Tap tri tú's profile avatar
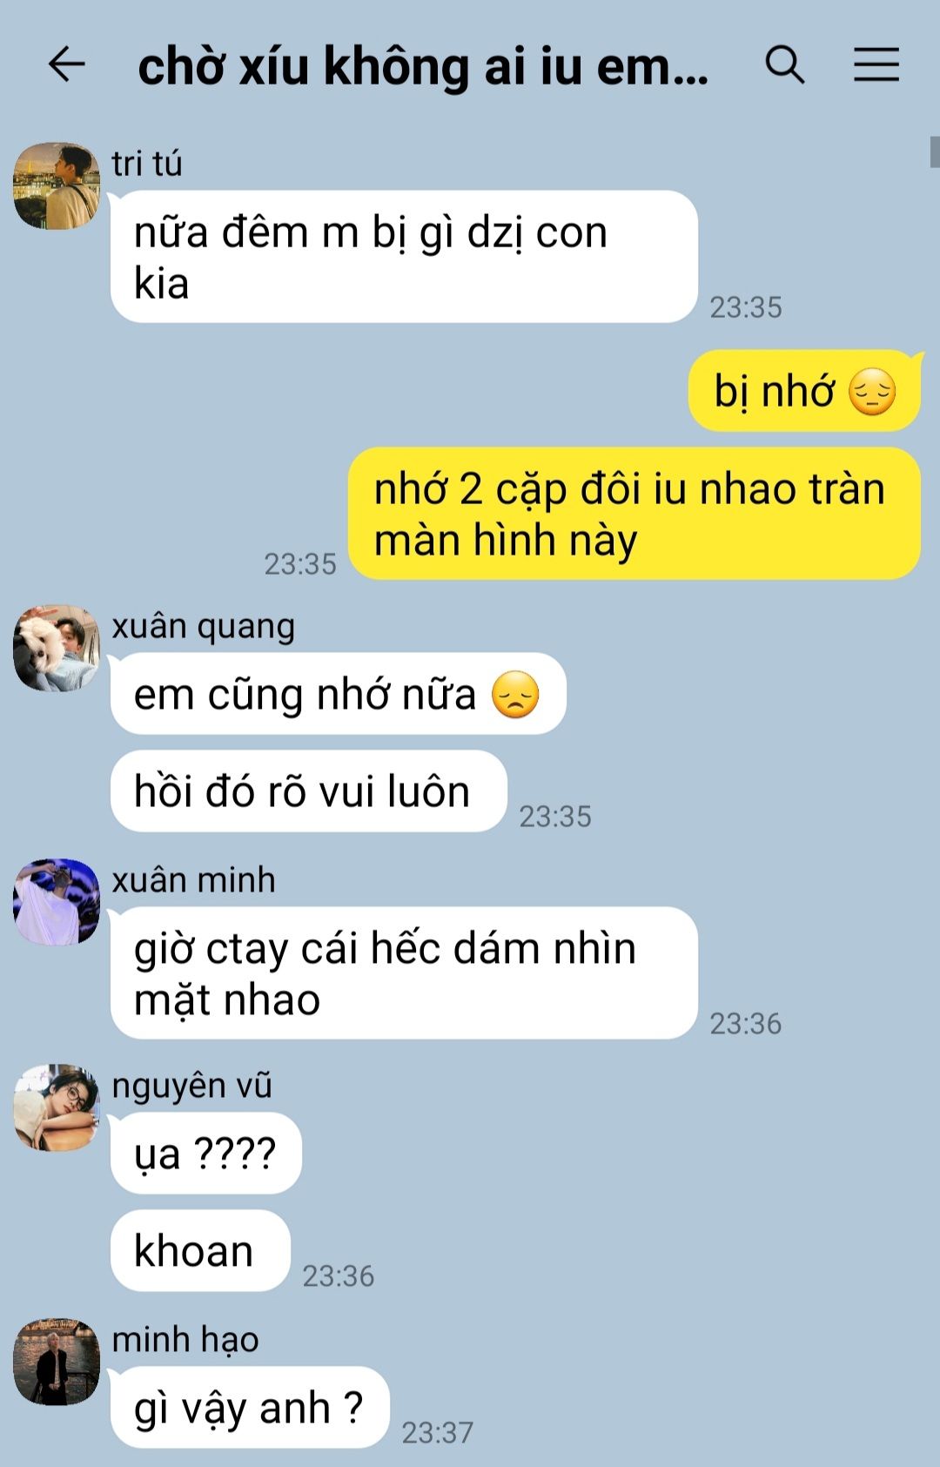The image size is (940, 1467). pos(57,186)
